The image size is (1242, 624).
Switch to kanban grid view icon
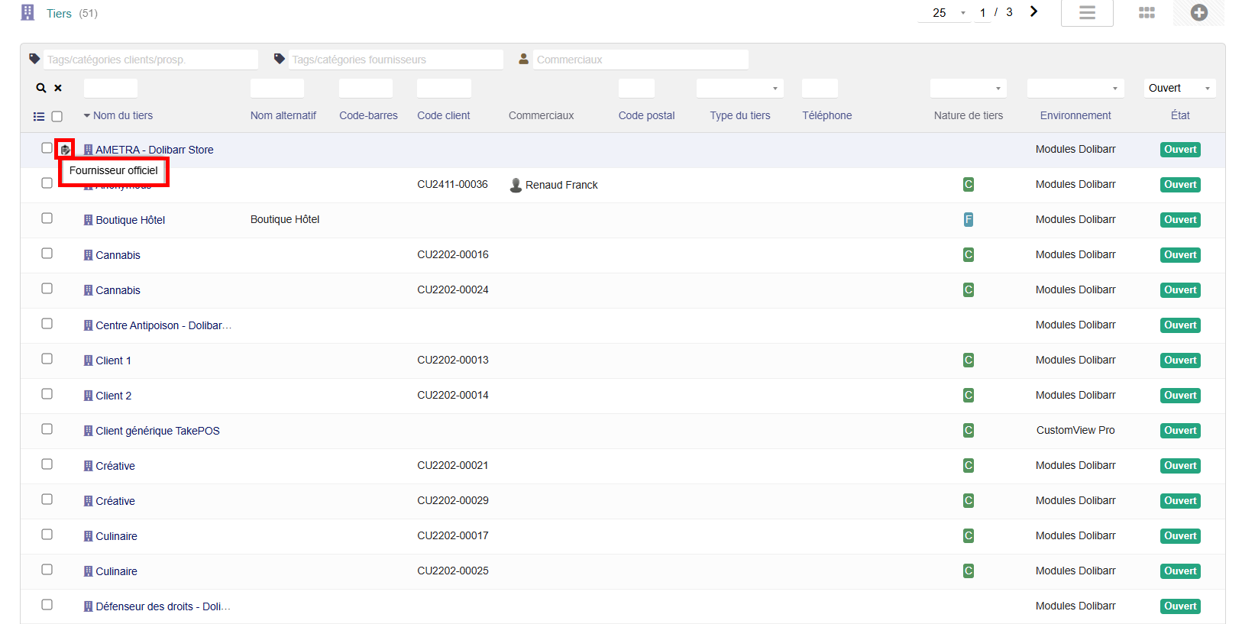pos(1146,13)
